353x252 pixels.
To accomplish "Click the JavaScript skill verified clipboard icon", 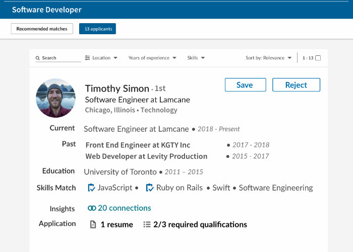I will (91, 188).
